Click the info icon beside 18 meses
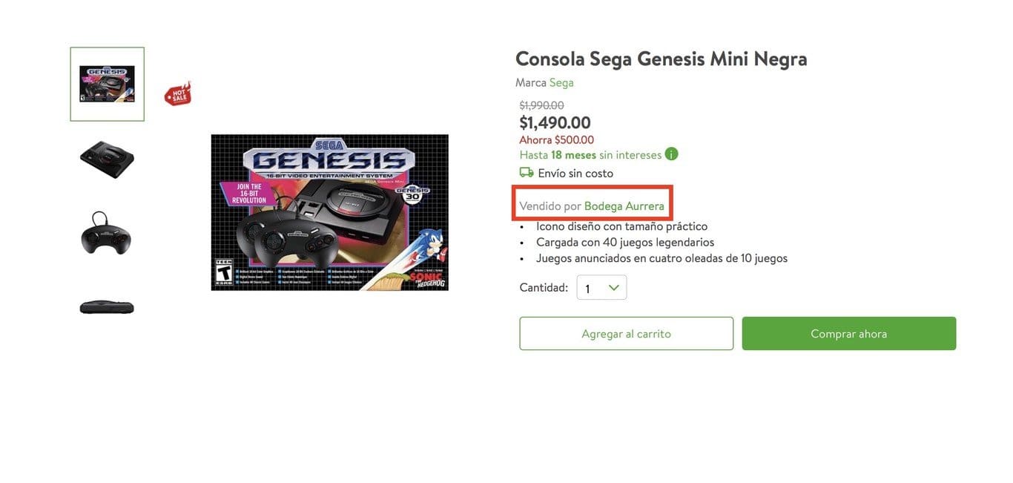 click(x=671, y=154)
